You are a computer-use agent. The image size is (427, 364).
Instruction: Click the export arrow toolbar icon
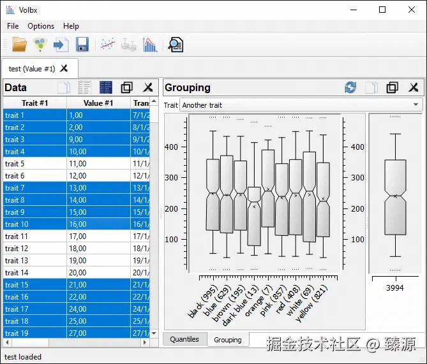coord(61,45)
